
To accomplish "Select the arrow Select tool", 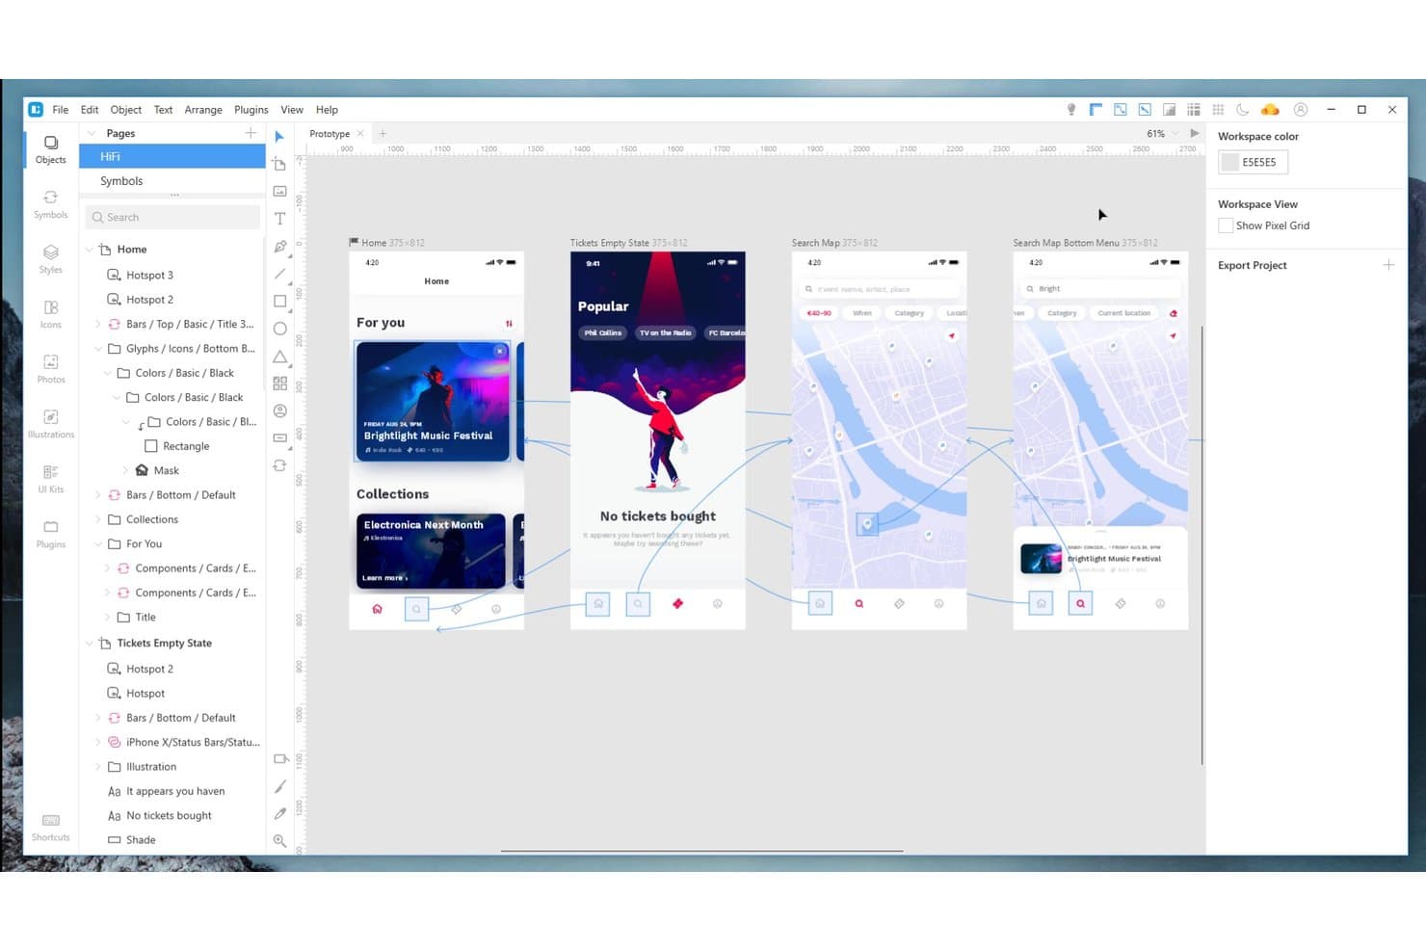I will point(279,136).
